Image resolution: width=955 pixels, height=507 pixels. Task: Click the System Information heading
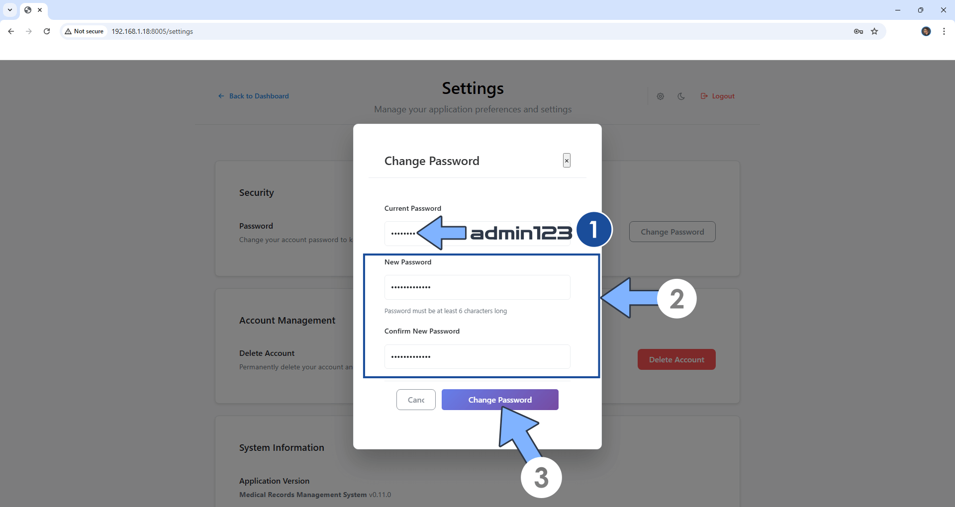click(x=282, y=448)
